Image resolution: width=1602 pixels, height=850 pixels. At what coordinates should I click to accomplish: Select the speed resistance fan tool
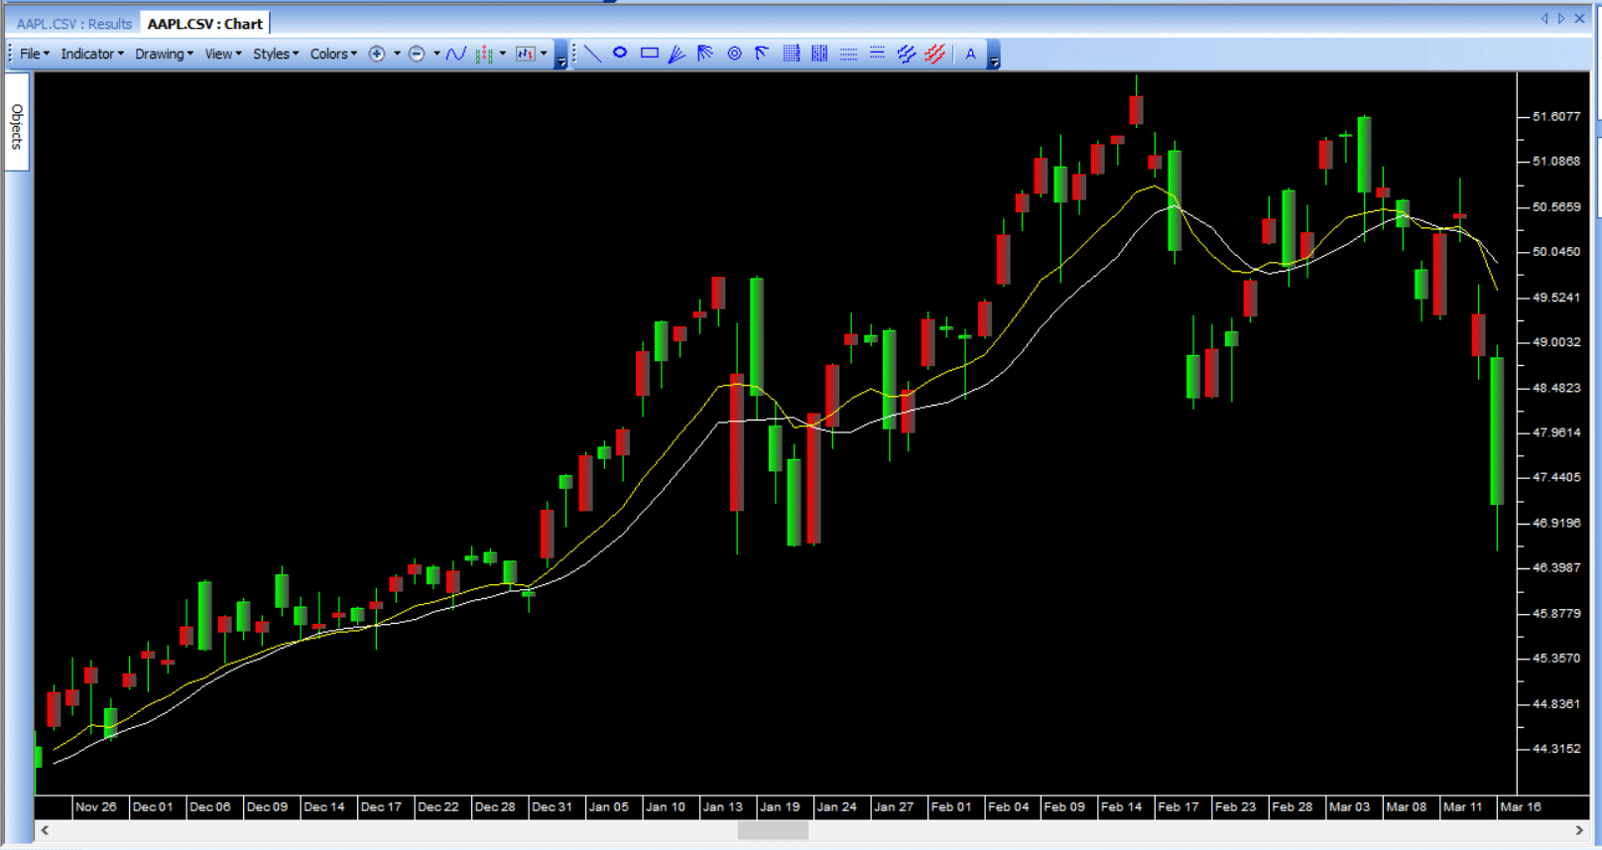pos(705,54)
